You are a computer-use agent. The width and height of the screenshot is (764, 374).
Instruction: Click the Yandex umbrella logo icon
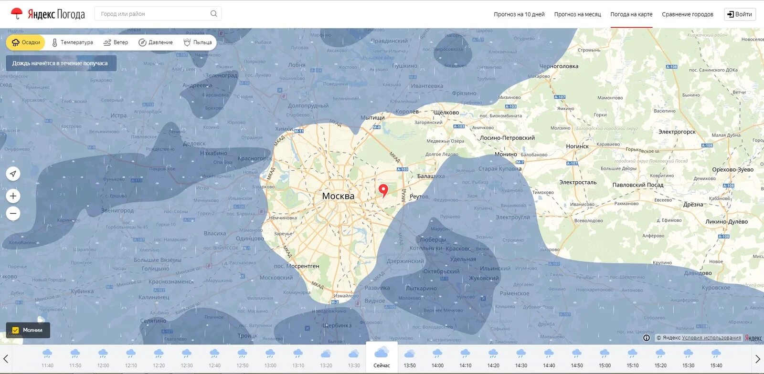point(17,13)
